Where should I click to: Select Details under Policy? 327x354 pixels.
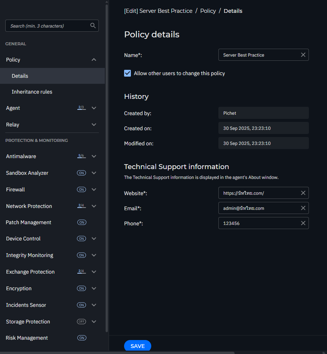(x=20, y=76)
